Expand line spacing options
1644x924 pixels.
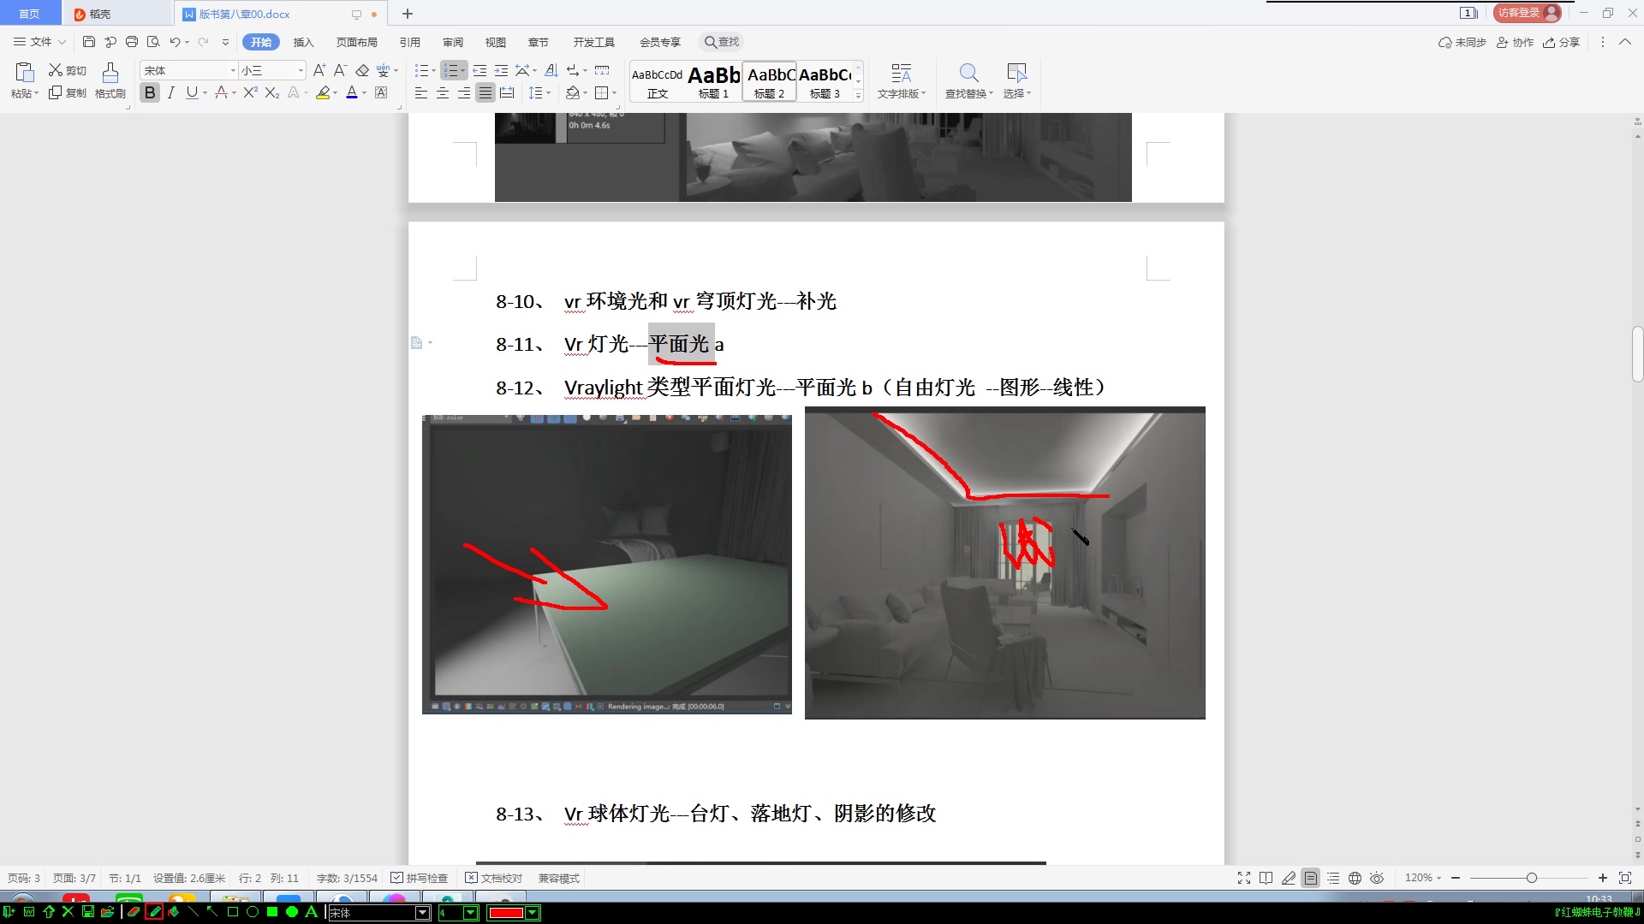[x=548, y=93]
